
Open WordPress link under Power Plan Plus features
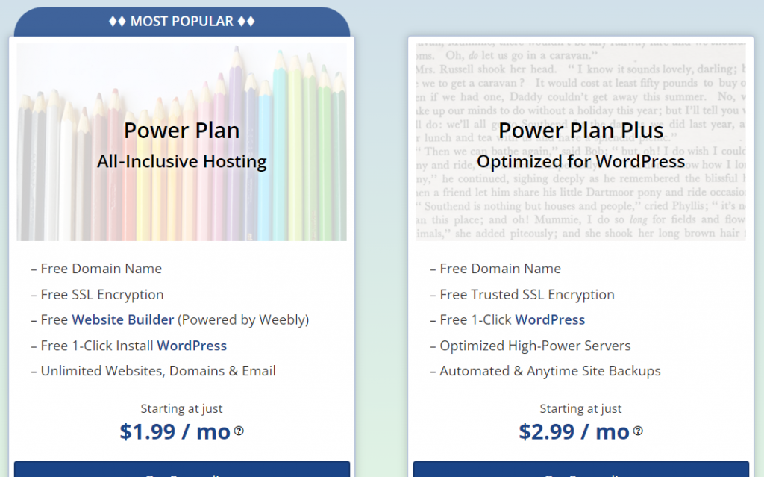click(x=550, y=319)
